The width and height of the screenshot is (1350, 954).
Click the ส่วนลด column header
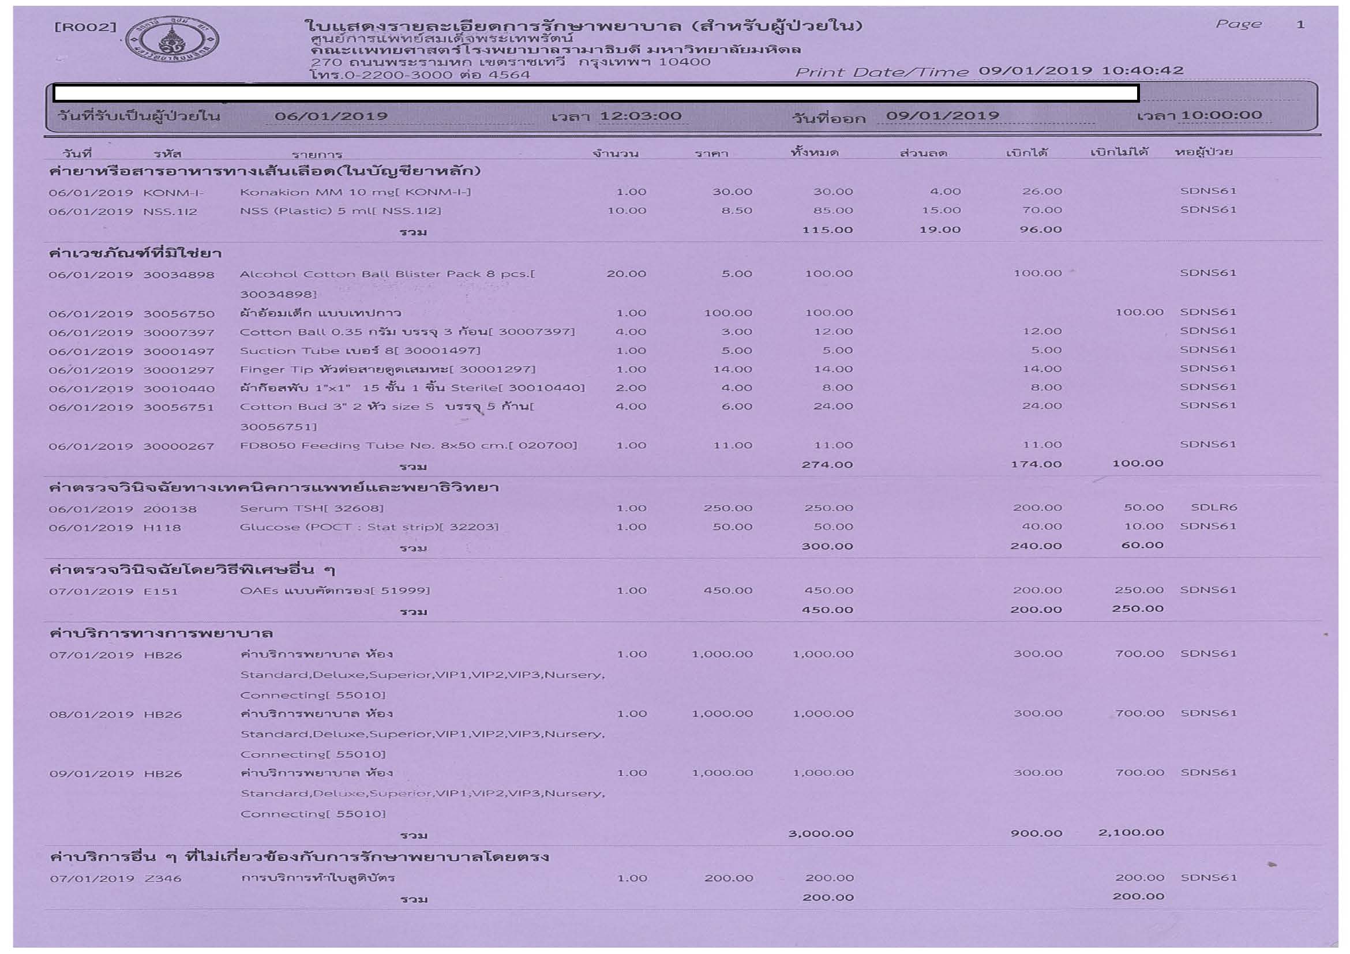923,153
